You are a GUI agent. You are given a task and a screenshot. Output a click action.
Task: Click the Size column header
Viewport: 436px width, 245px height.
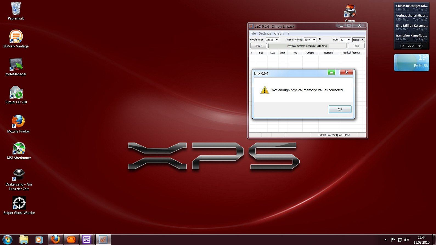[x=261, y=53]
